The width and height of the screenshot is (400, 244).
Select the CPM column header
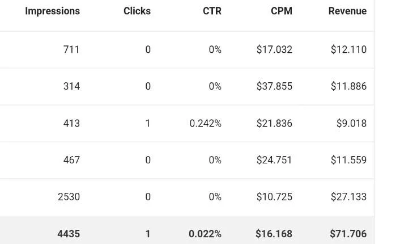tap(282, 11)
